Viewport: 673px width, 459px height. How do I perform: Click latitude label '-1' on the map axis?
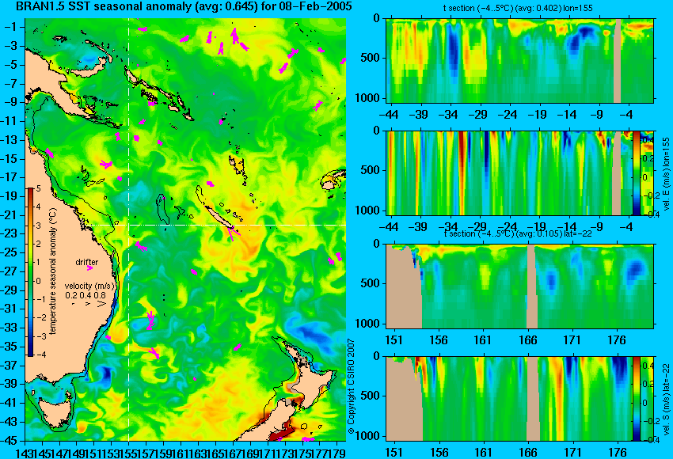pos(10,27)
